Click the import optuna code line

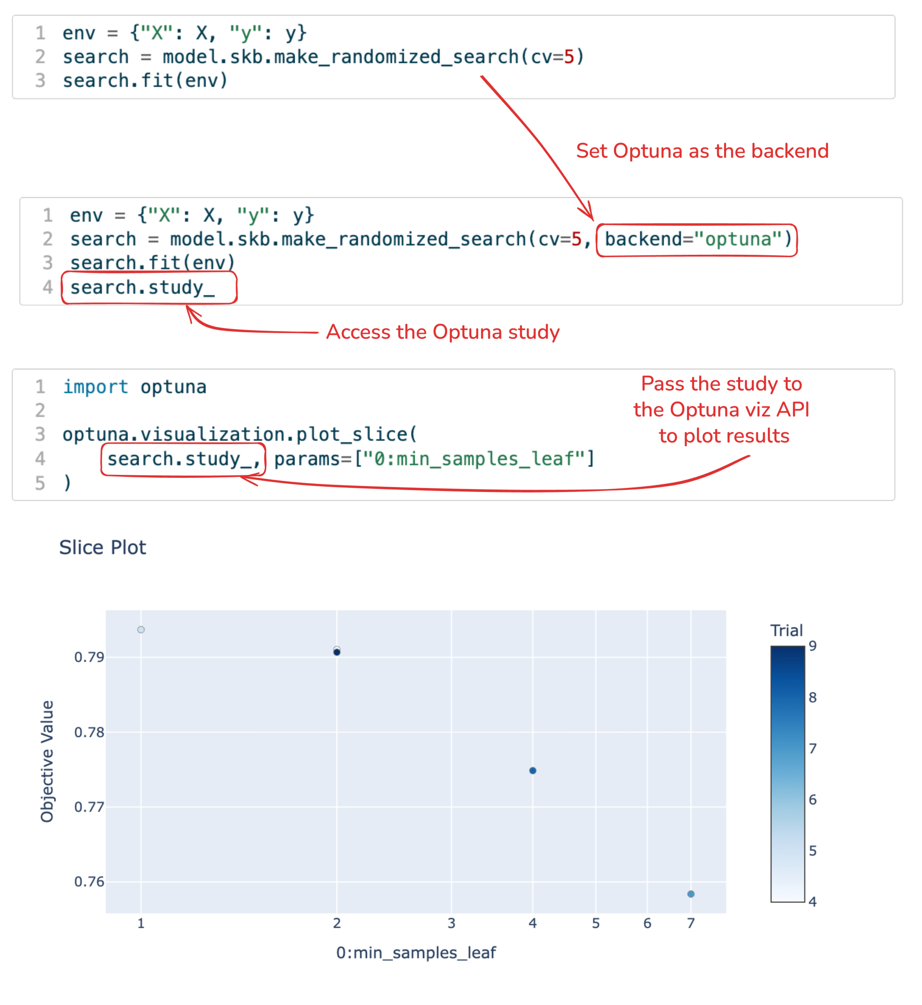pos(135,387)
